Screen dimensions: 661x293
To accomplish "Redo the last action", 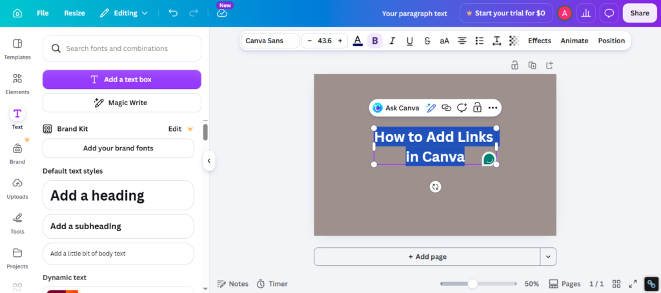I will 194,13.
